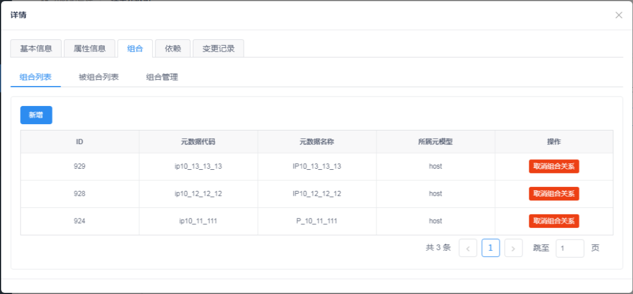Screen dimensions: 633x294
Task: Click the ID column header
Action: point(80,142)
